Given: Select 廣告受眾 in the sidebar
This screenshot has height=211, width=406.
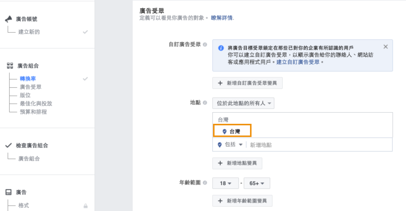Looking at the screenshot, I should [31, 87].
